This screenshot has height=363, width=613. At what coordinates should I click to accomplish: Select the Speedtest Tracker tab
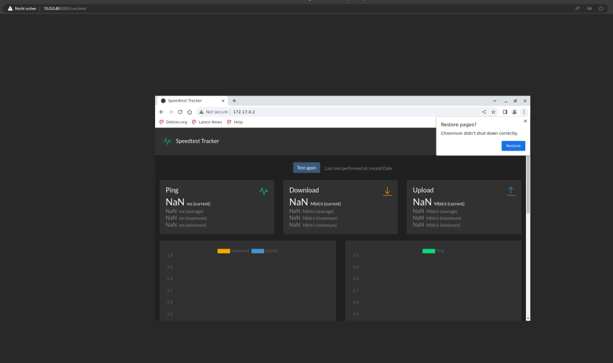(192, 101)
